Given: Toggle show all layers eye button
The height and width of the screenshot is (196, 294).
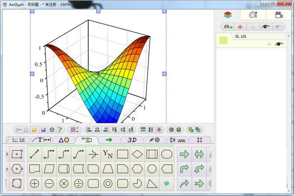Looking at the screenshot, I should tap(266, 26).
